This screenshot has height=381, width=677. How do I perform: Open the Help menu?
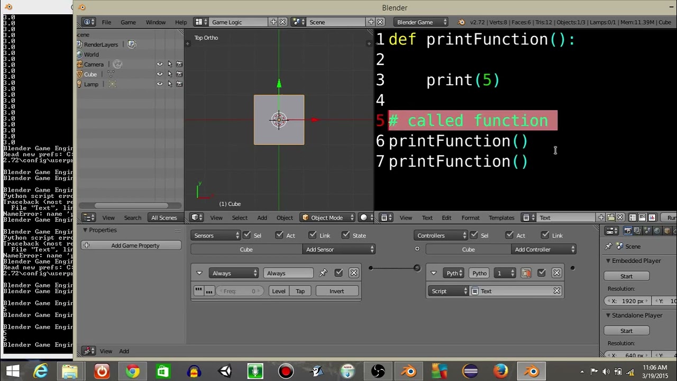(181, 22)
